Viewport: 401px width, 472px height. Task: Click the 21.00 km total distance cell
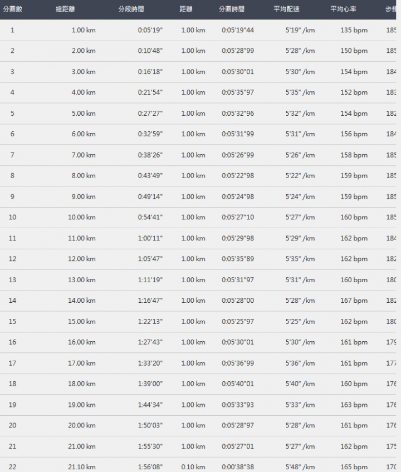coord(81,446)
